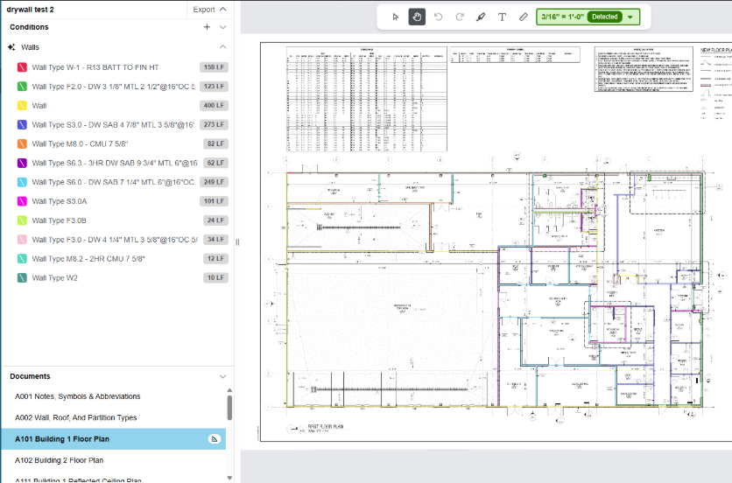The width and height of the screenshot is (732, 483).
Task: Click the plus icon to add condition
Action: click(207, 27)
